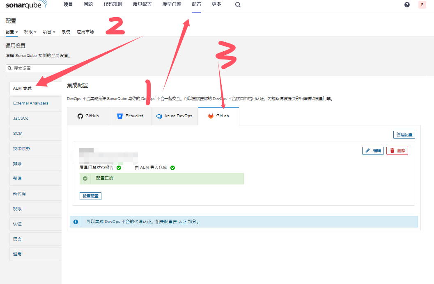Click the 由 ALM 导入仓库 label
434x284 pixels.
[151, 168]
